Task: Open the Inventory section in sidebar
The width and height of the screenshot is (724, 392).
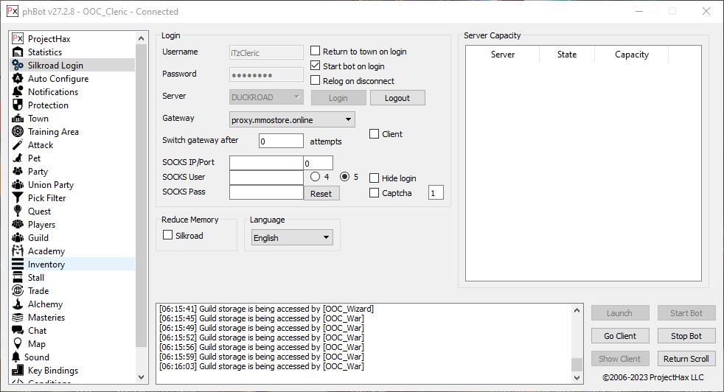Action: (x=46, y=265)
